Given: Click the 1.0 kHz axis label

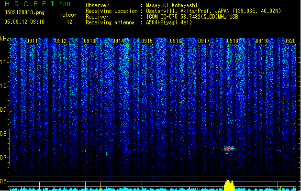Looking at the screenshot, I should pos(4,86).
